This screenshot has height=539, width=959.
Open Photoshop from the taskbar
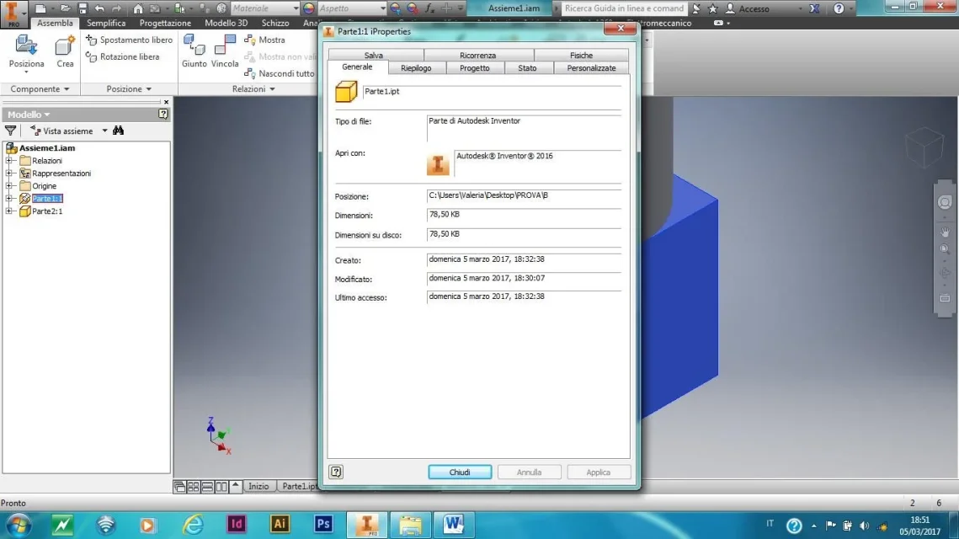323,525
